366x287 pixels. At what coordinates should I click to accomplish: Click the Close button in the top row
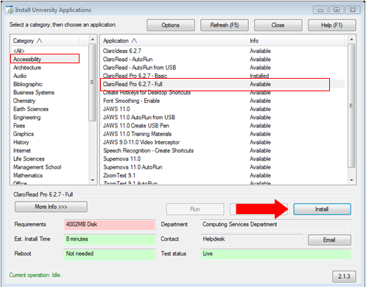click(x=278, y=25)
